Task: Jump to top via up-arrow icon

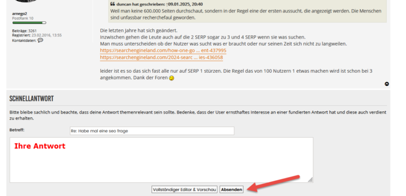Action: pos(386,84)
